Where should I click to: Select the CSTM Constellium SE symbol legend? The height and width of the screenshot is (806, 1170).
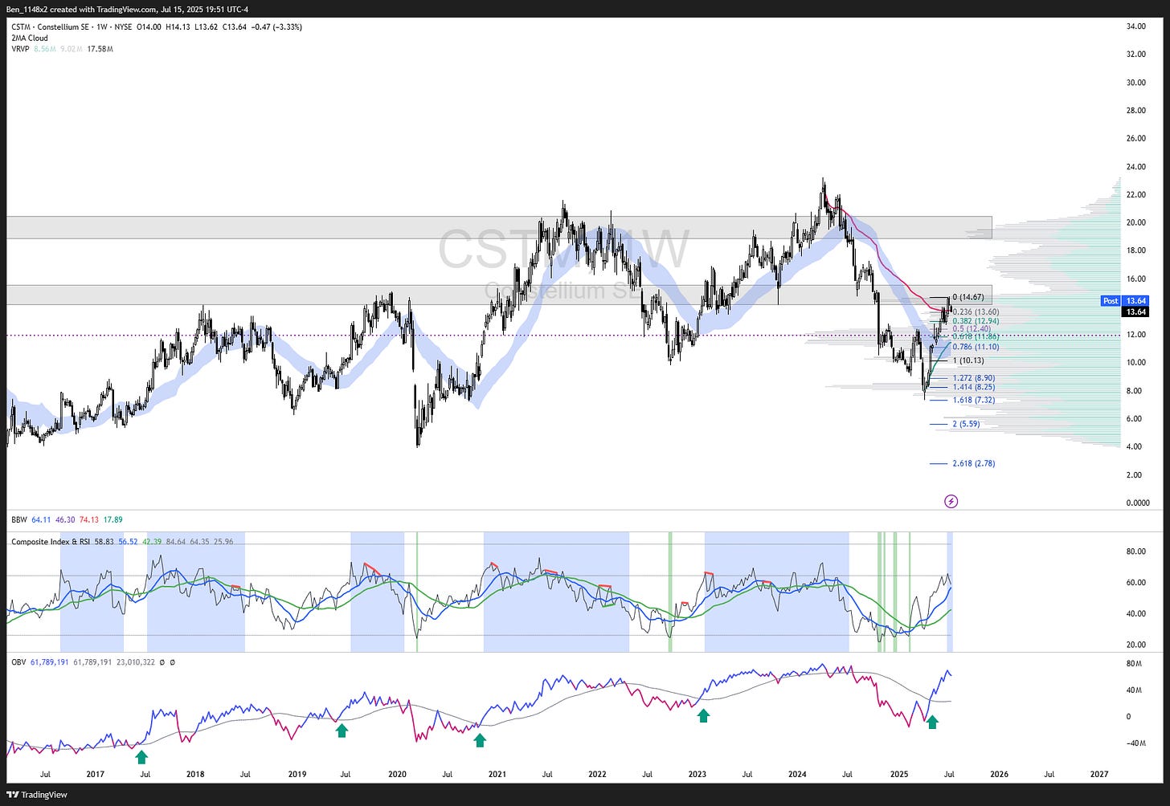157,26
